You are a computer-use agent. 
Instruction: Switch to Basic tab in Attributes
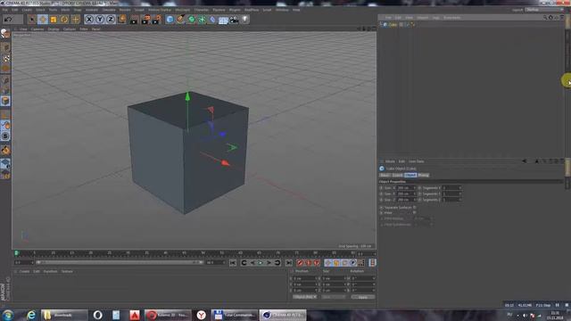[x=385, y=175]
